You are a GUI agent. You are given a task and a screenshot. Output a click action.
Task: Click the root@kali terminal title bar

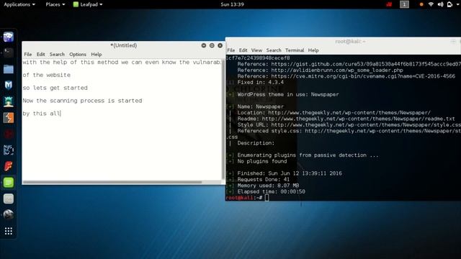tap(343, 42)
